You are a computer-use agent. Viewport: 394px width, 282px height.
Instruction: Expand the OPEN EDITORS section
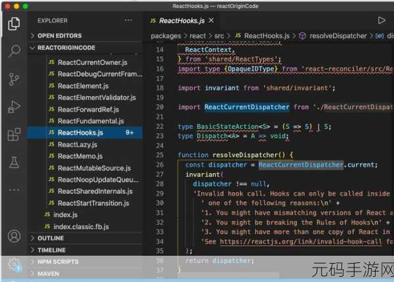point(85,35)
